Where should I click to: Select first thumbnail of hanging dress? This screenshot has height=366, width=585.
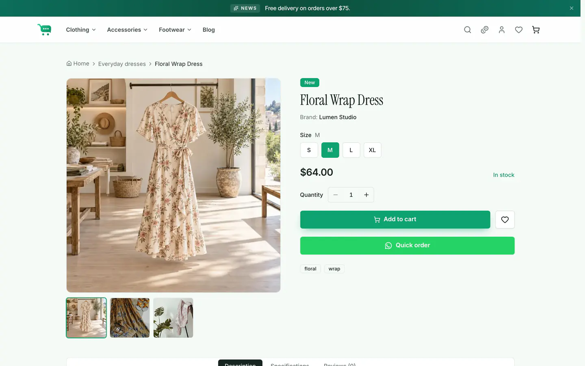point(87,318)
